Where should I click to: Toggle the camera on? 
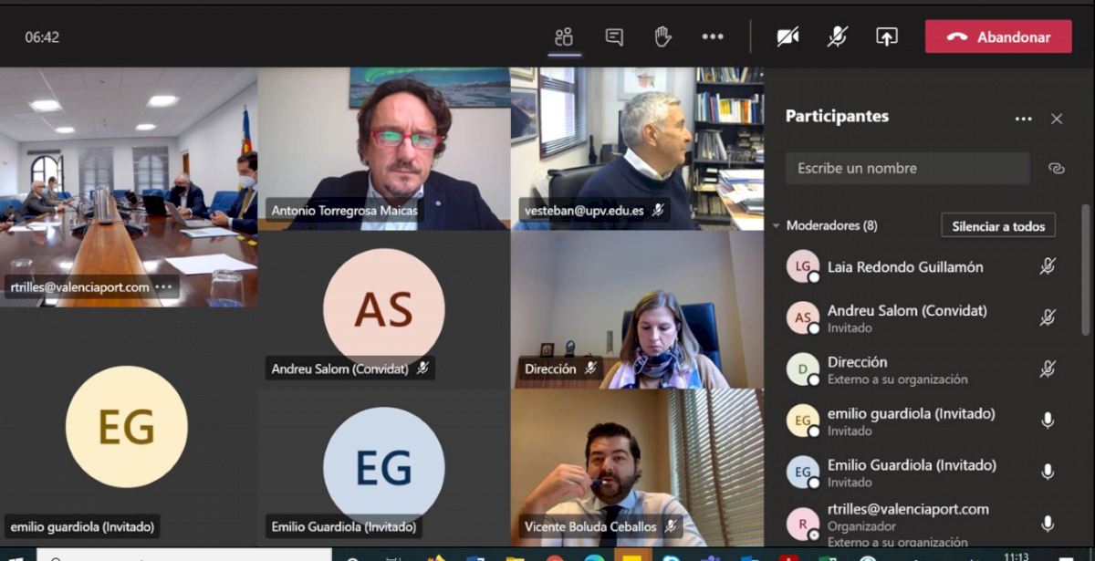787,36
